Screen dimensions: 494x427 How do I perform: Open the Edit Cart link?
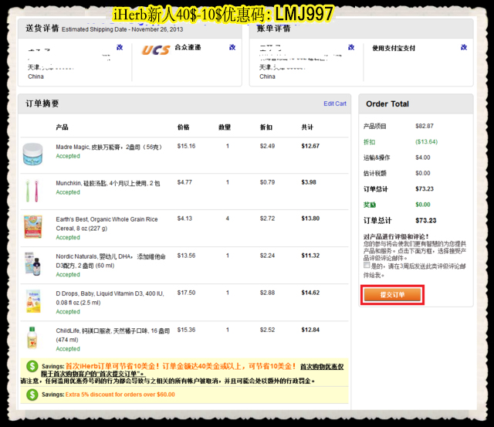click(334, 103)
